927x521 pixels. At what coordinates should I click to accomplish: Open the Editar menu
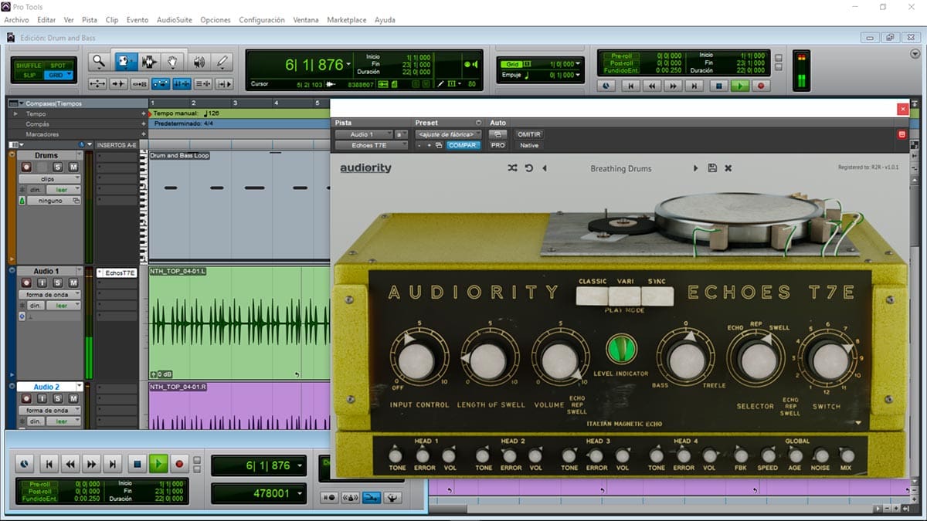click(46, 20)
